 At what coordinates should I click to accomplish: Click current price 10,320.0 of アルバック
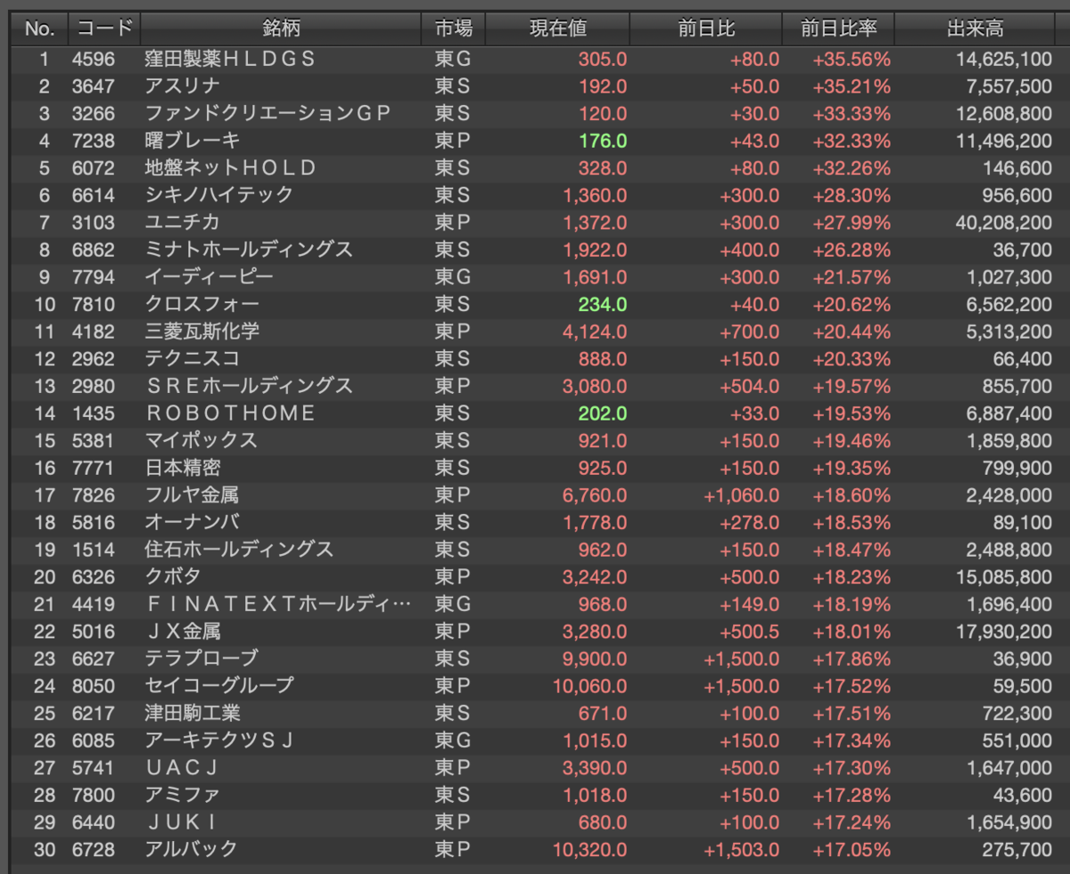pyautogui.click(x=590, y=848)
